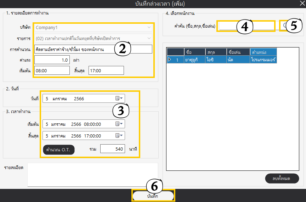
Task: Click the รวม total minutes field
Action: 112,149
